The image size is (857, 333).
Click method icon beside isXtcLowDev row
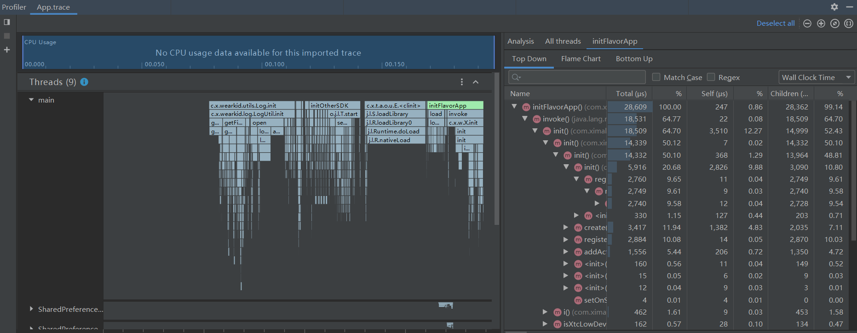click(558, 324)
